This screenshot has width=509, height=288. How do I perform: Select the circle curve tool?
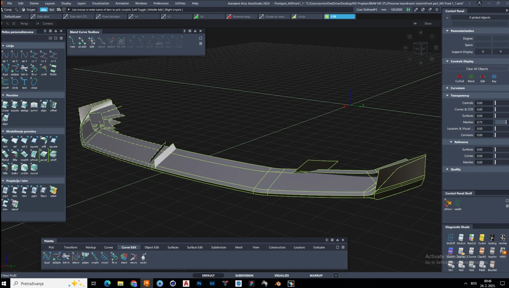(15, 82)
